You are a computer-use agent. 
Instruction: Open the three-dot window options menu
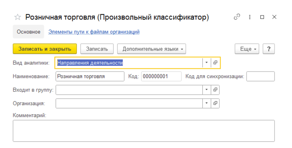point(250,17)
